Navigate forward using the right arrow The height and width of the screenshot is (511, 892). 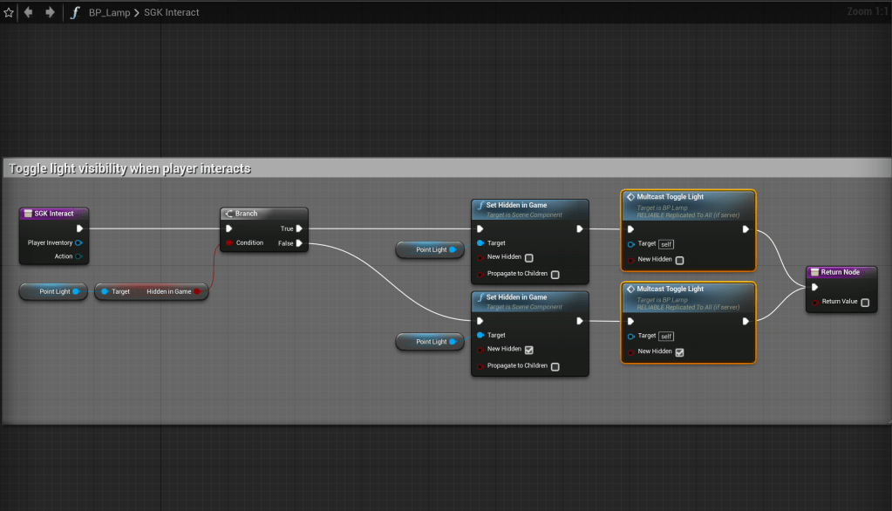point(50,12)
